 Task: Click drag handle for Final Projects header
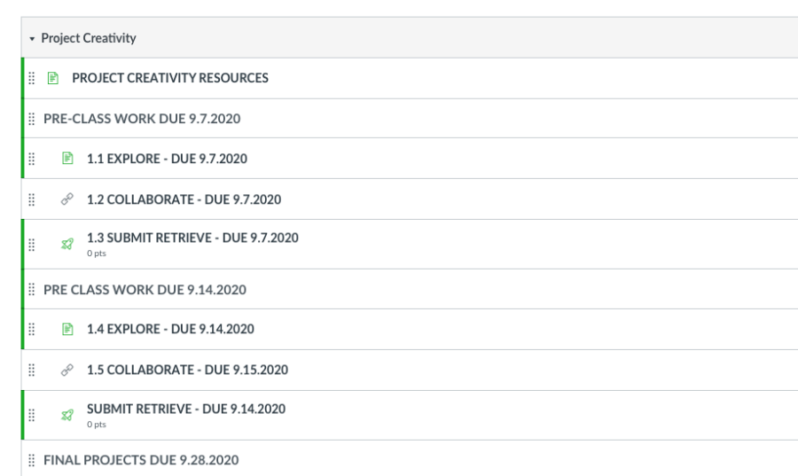(32, 460)
